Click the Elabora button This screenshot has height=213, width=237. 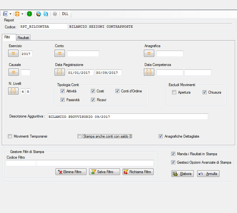[182, 174]
